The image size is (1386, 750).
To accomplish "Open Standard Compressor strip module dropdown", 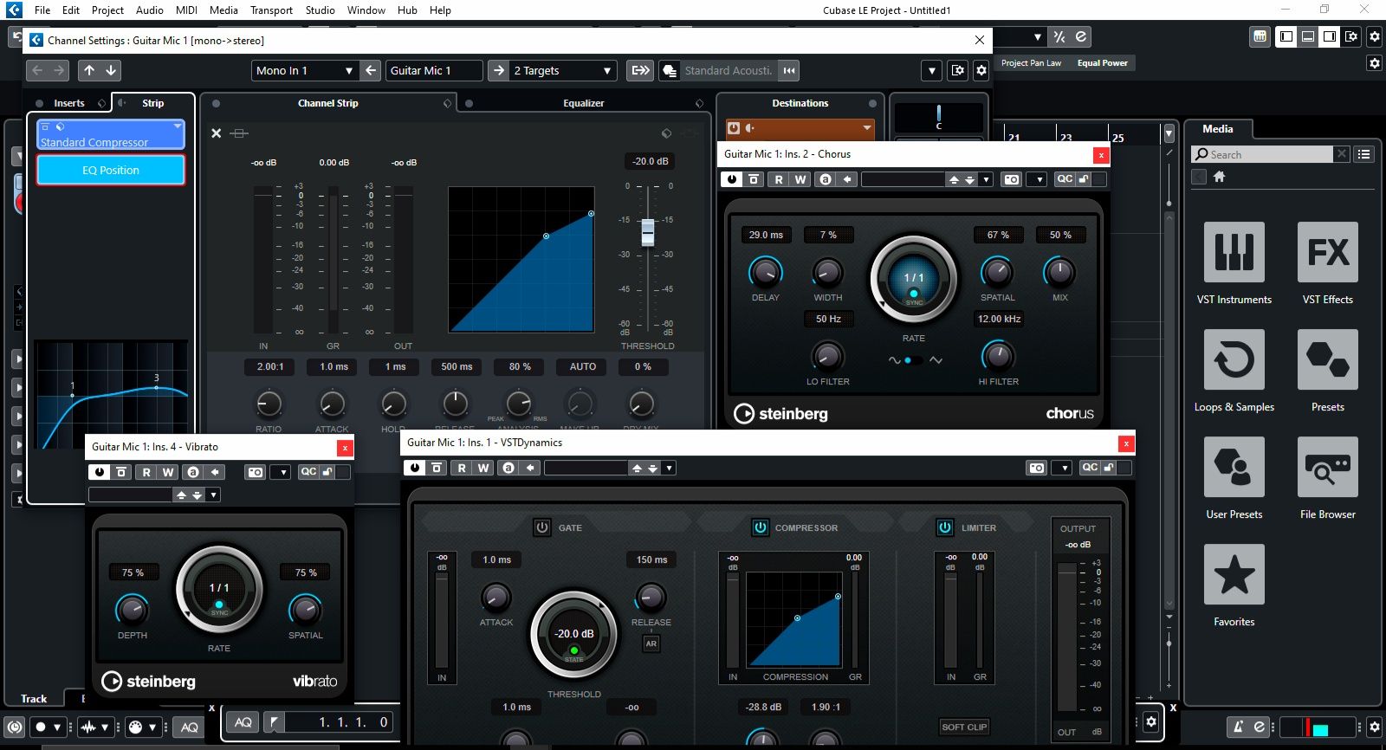I will point(178,126).
